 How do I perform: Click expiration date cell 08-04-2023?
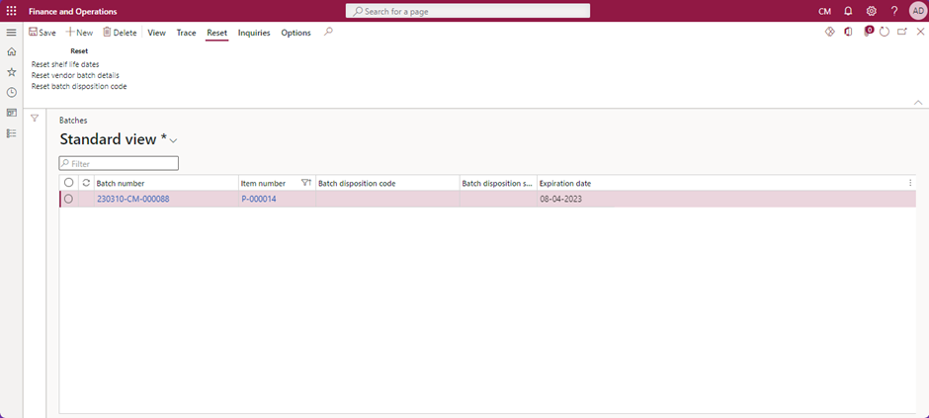click(x=560, y=199)
